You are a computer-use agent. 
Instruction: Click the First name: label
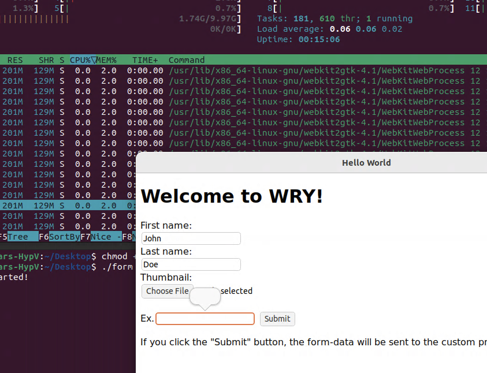click(166, 225)
